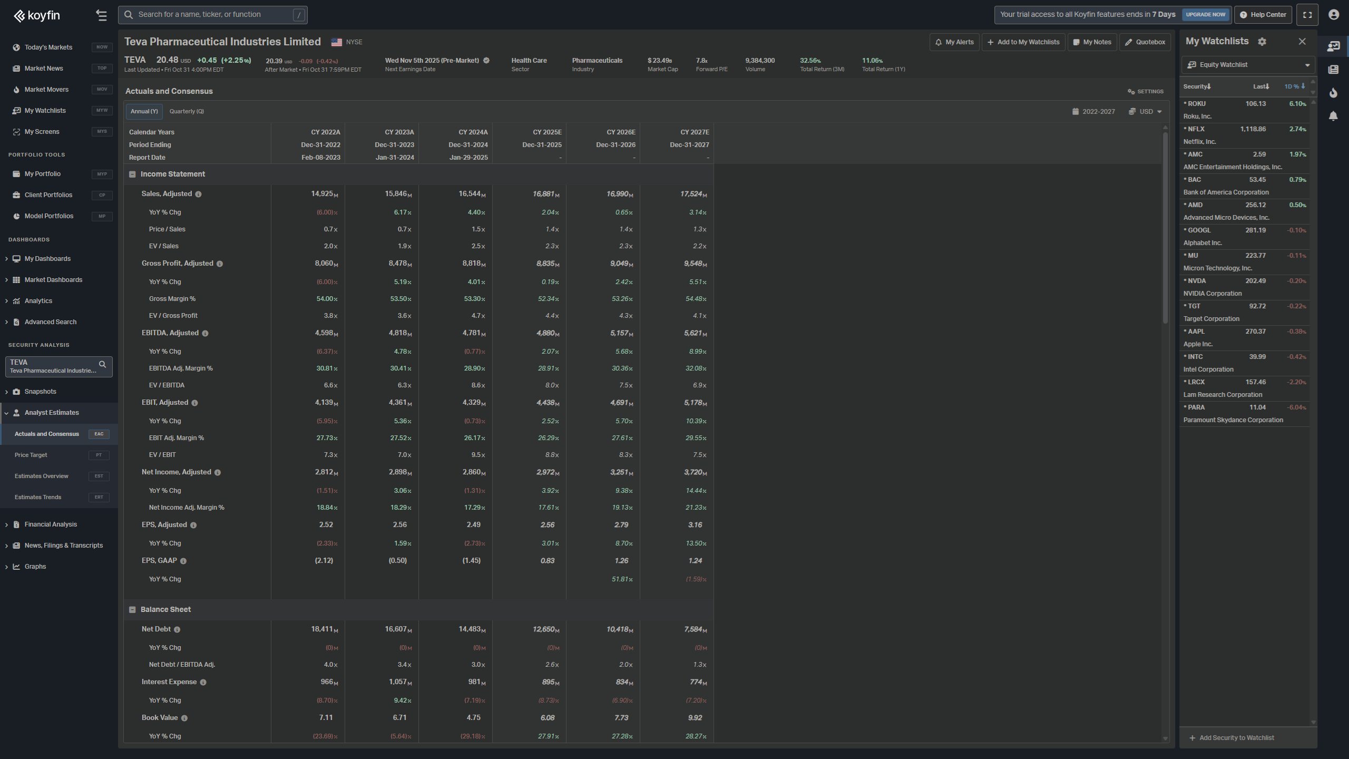Open the news panel icon in right rail

pos(1333,70)
